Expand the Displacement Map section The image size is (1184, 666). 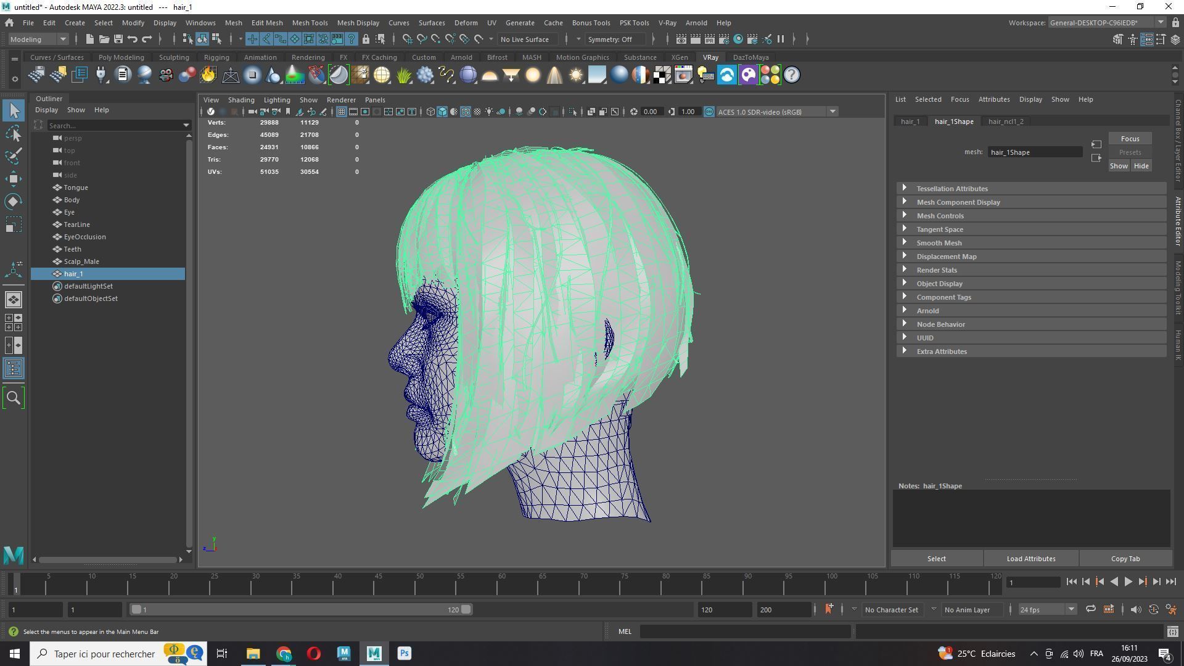1031,257
